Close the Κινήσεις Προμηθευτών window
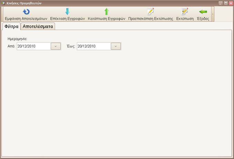 (x=231, y=3)
